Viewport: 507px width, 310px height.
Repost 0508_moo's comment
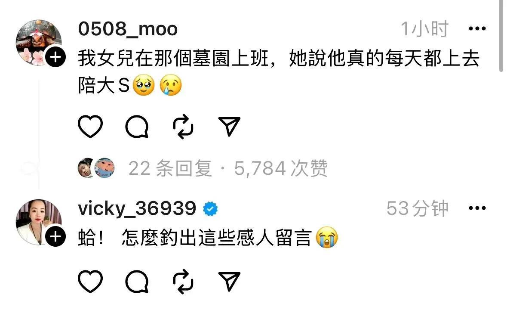[183, 127]
